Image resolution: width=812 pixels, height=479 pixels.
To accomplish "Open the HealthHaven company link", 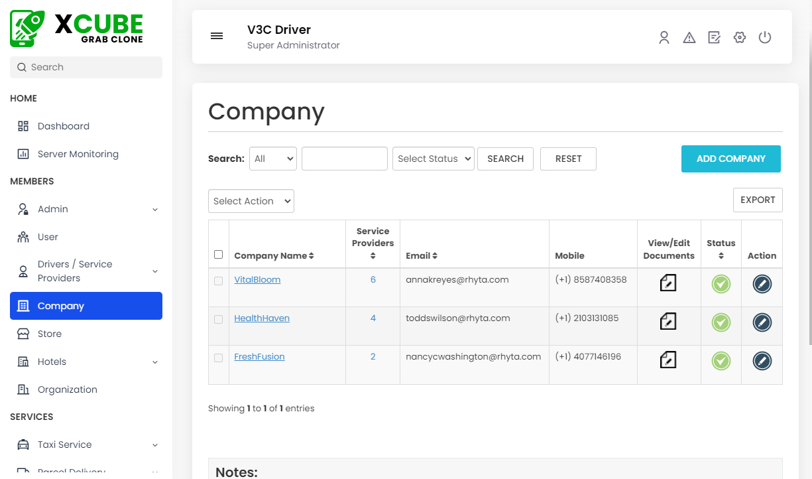I will click(262, 318).
